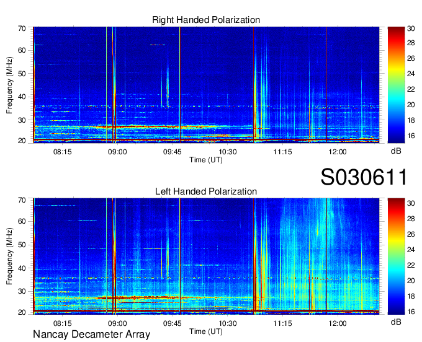Image resolution: width=422 pixels, height=342 pixels.
Task: Click "Time (UT)" label under Right Handed plot
Action: tap(206, 160)
